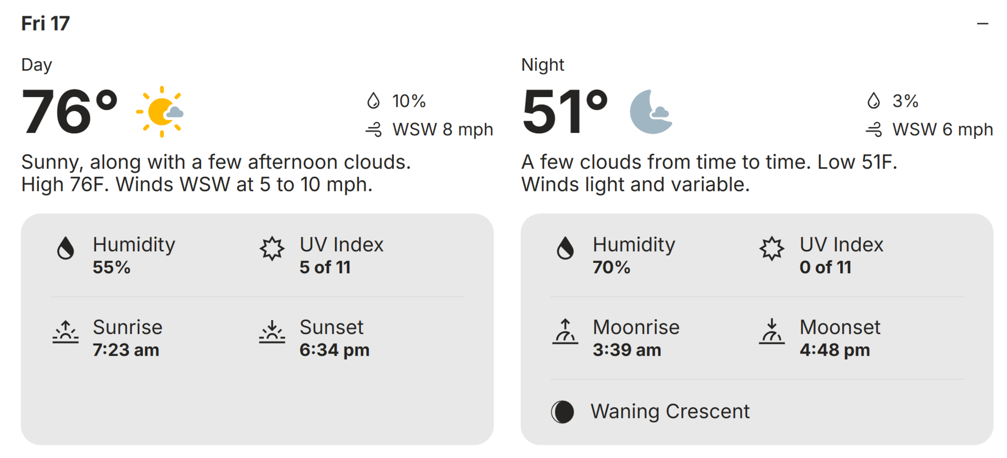Collapse the Fri 17 forecast panel
Screen dimensions: 1007x458
pos(982,24)
